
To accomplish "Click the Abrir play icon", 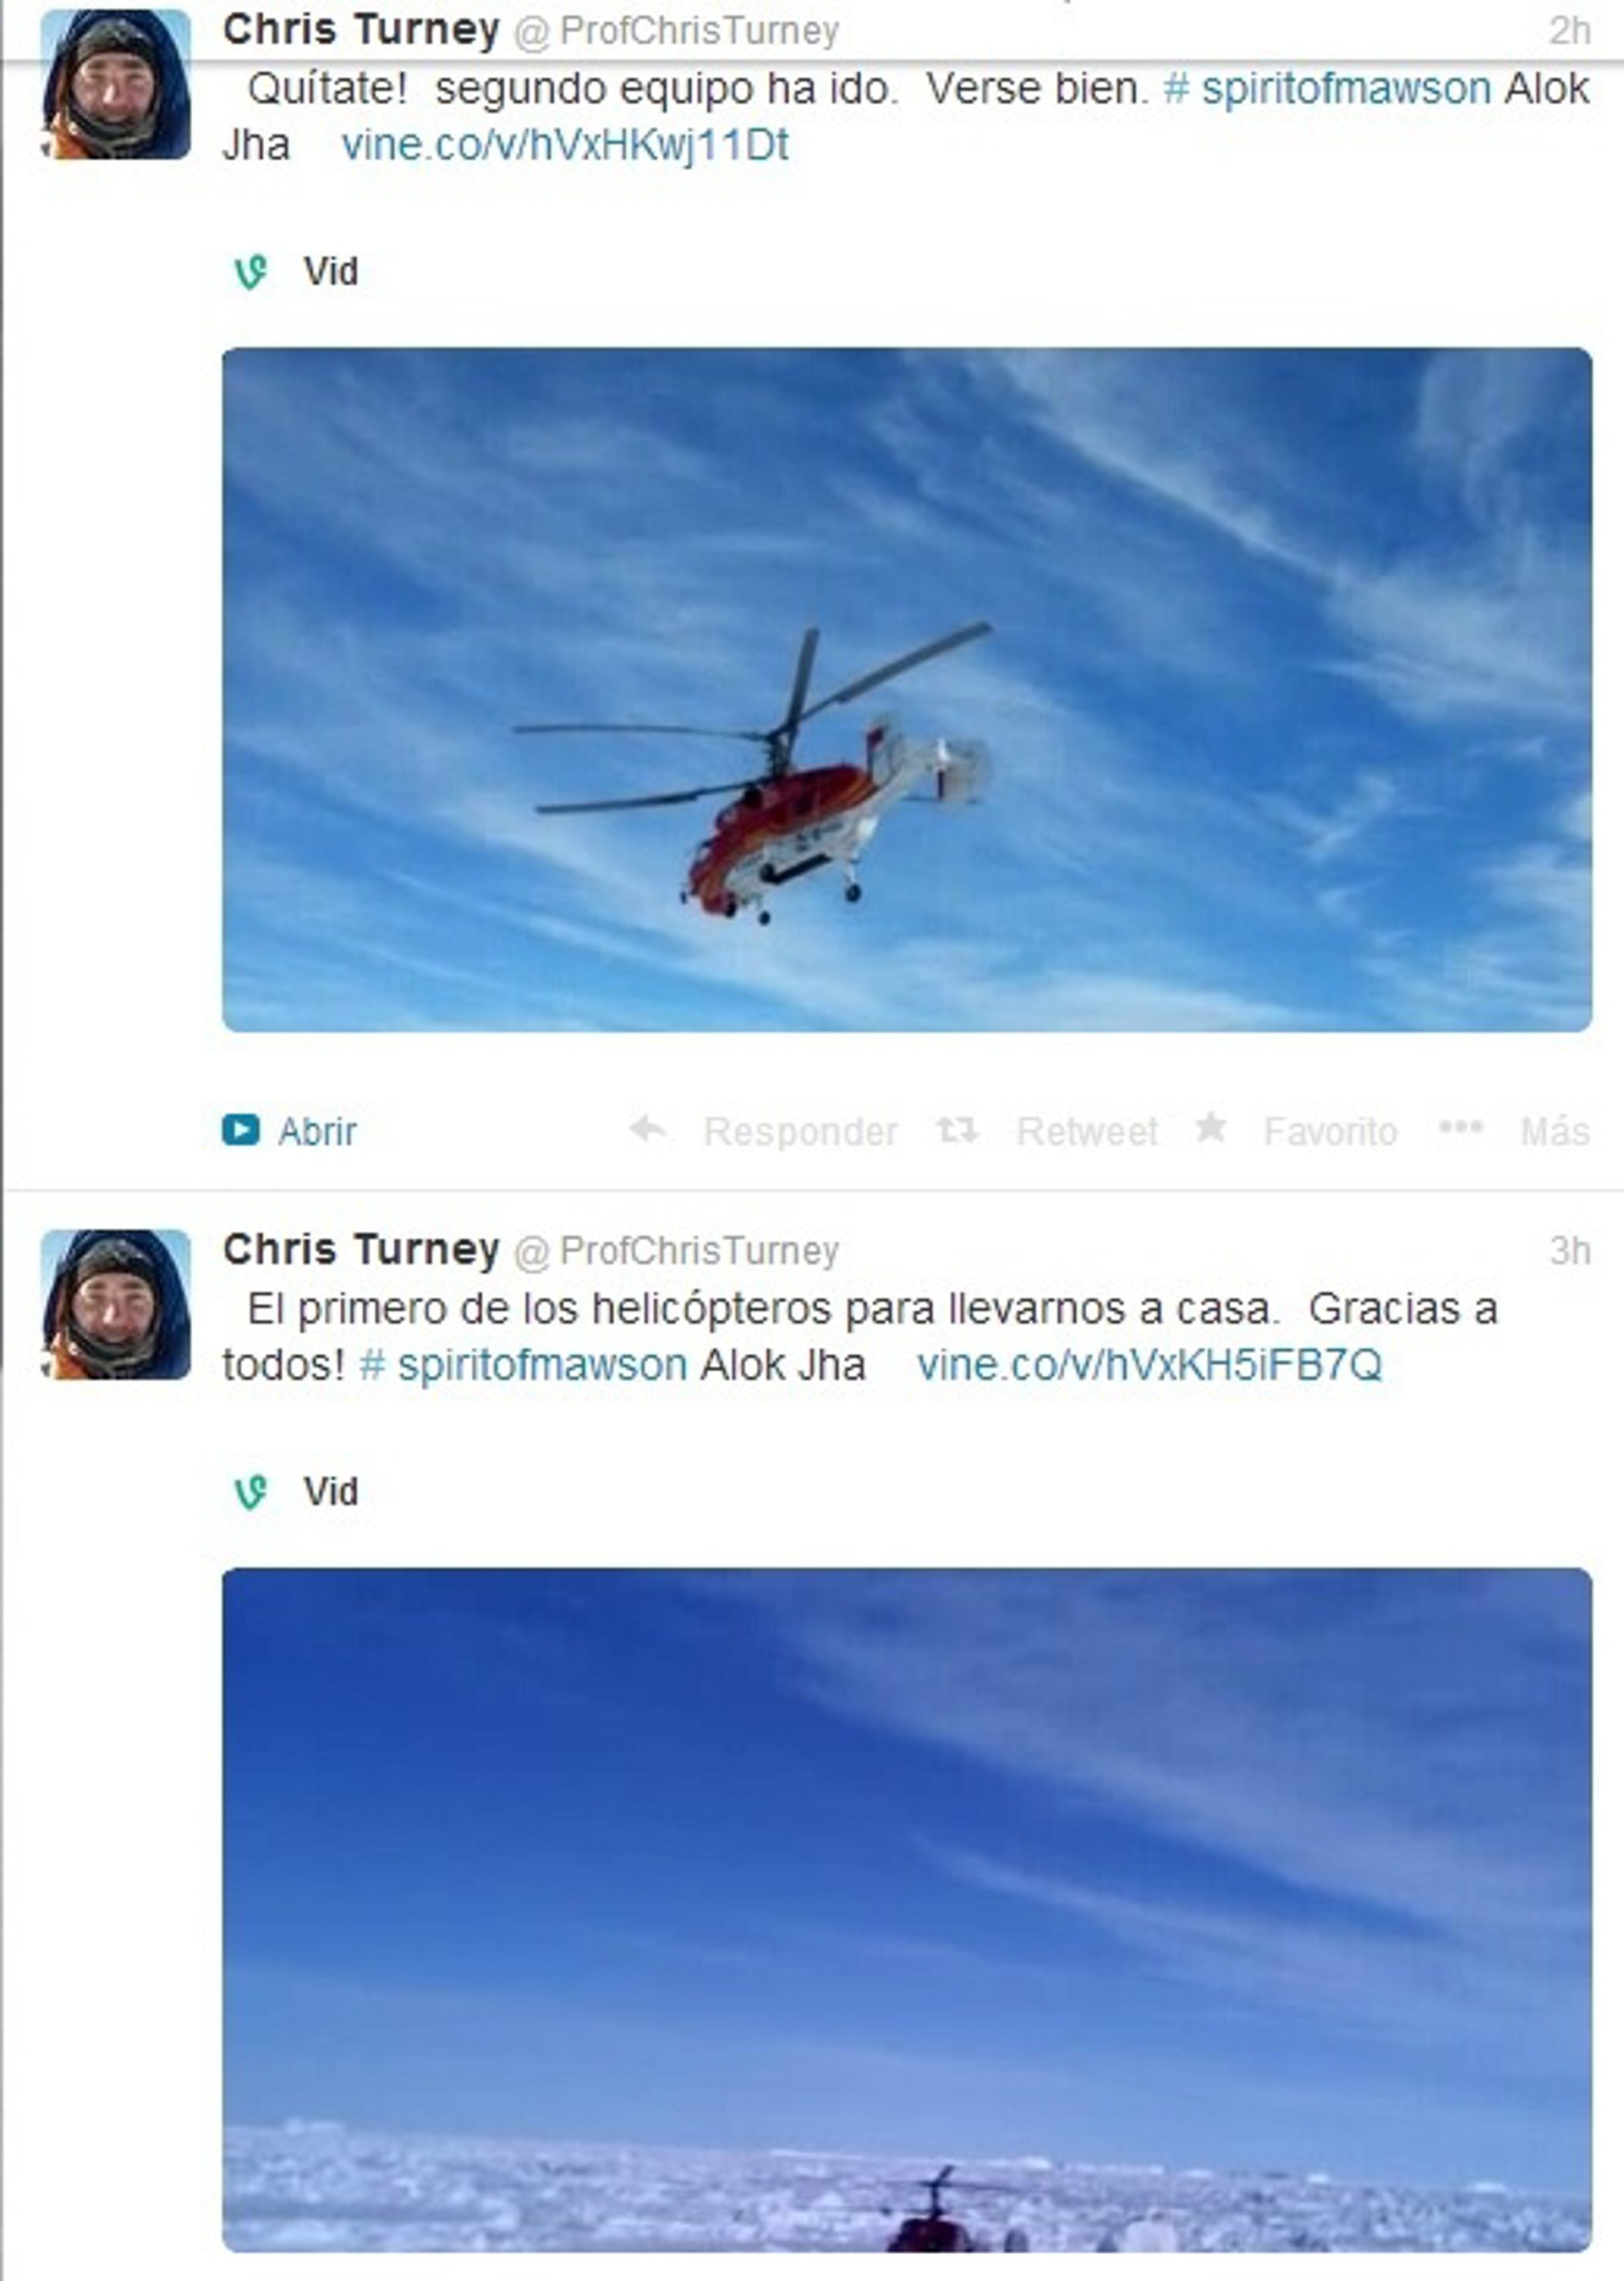I will pyautogui.click(x=240, y=1130).
